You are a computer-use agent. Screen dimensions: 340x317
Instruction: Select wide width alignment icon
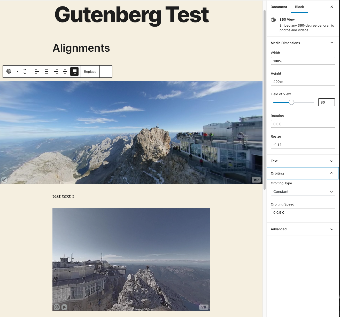point(65,72)
